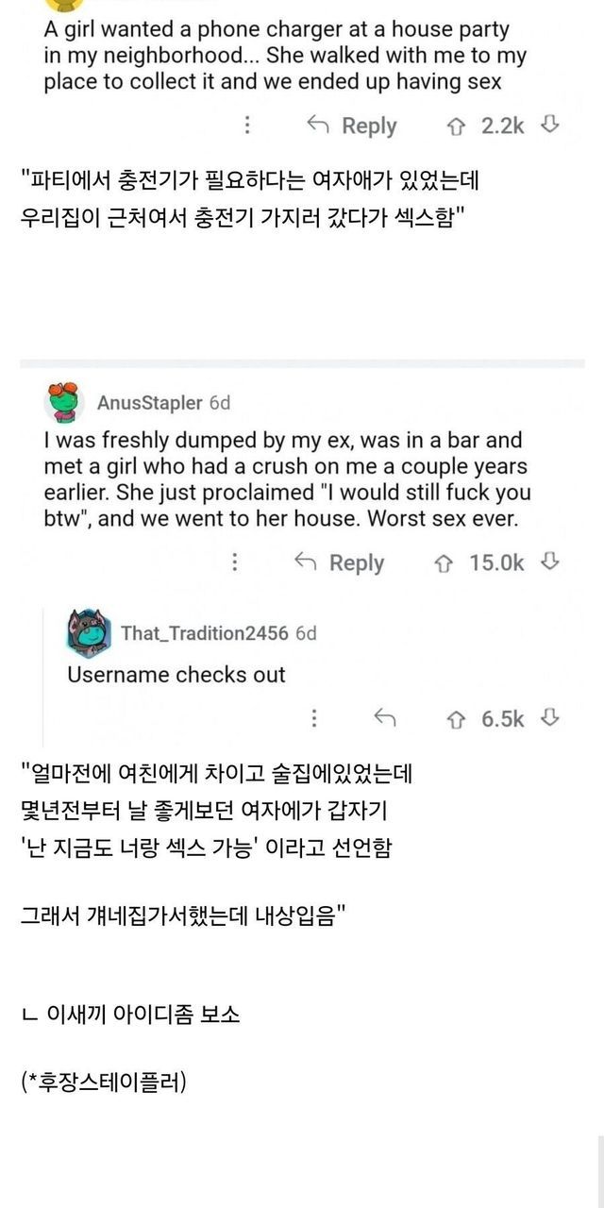Reply to AnusStapler's comment
The height and width of the screenshot is (1208, 604).
[x=341, y=562]
